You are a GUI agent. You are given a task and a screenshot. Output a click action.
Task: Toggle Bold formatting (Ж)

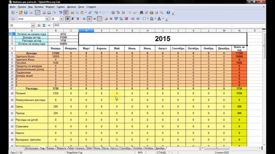67,19
